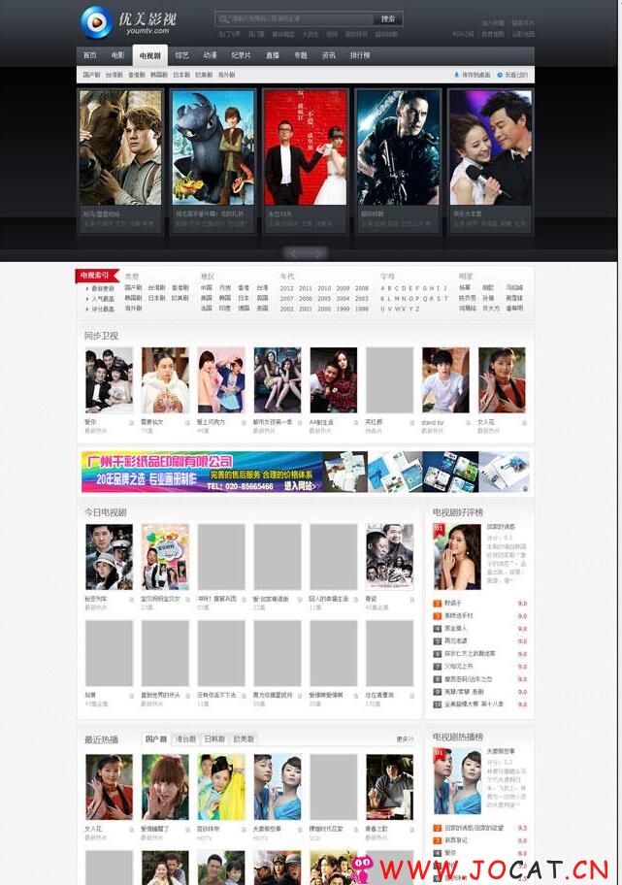Click the small icon beside 知青 title
The image size is (622, 885).
click(131, 696)
